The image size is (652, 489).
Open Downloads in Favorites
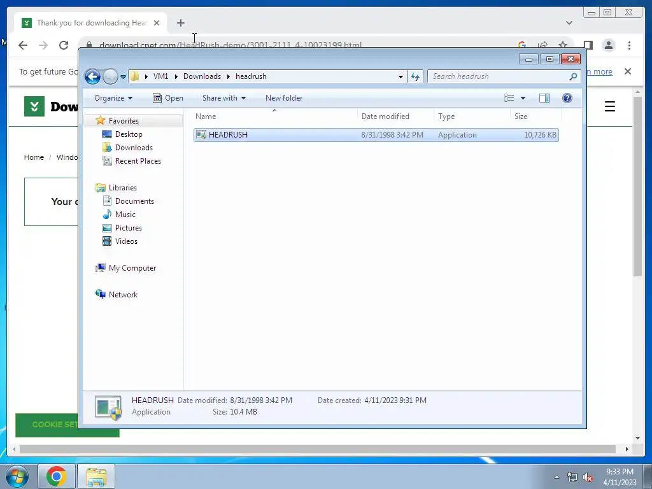point(134,148)
